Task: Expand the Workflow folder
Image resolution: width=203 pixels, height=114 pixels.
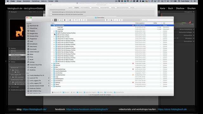Action: coord(52,86)
